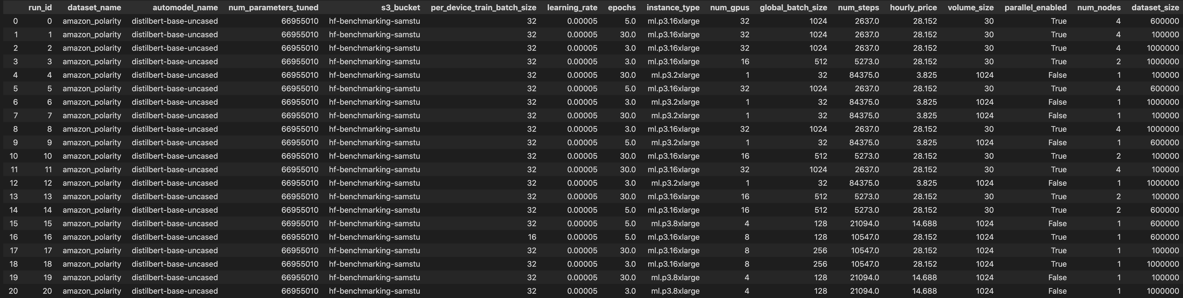The width and height of the screenshot is (1183, 298).
Task: Click the ml.p3.8xlarge instance_type cell in row 15
Action: point(675,224)
